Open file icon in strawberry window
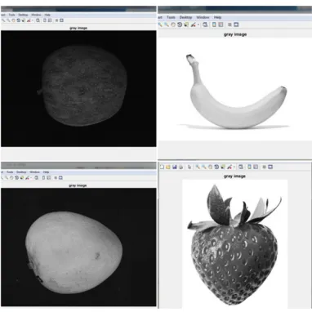 coord(168,167)
